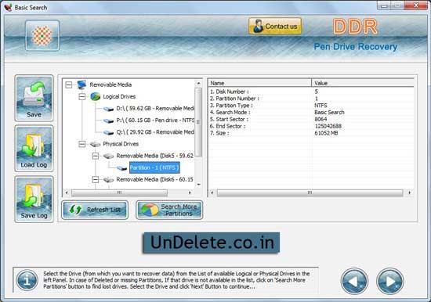Image resolution: width=431 pixels, height=302 pixels.
Task: Go to the previous step with back arrow
Action: pyautogui.click(x=354, y=281)
